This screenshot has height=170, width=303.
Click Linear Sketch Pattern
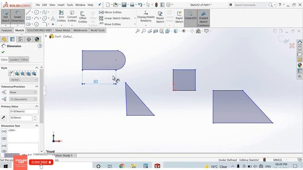click(115, 18)
